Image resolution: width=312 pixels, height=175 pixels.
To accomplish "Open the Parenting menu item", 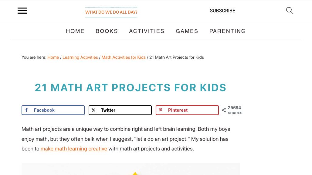I will point(228,31).
